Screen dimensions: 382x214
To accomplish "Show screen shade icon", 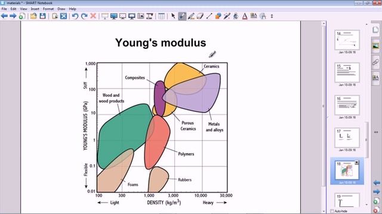I will coord(105,16).
